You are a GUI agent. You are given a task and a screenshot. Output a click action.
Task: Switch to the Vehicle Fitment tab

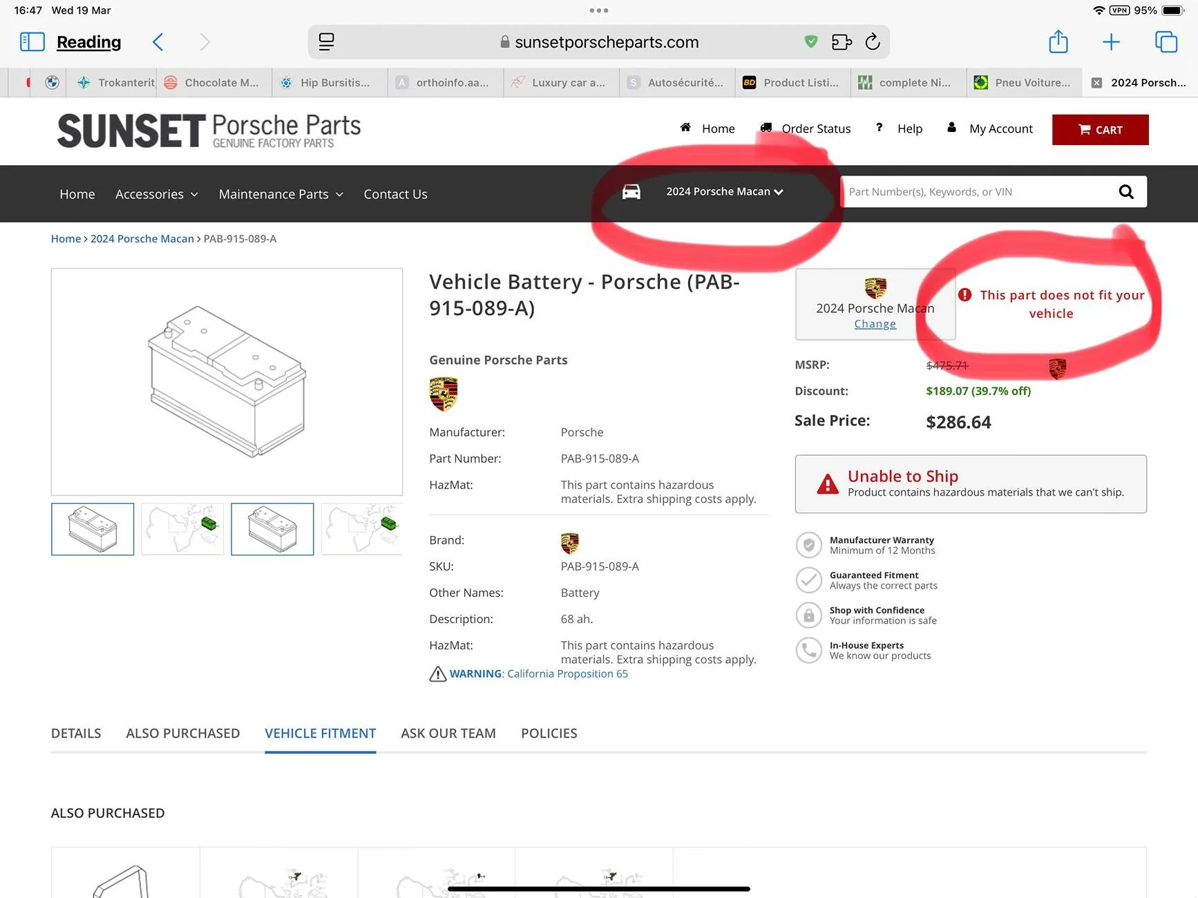click(320, 733)
